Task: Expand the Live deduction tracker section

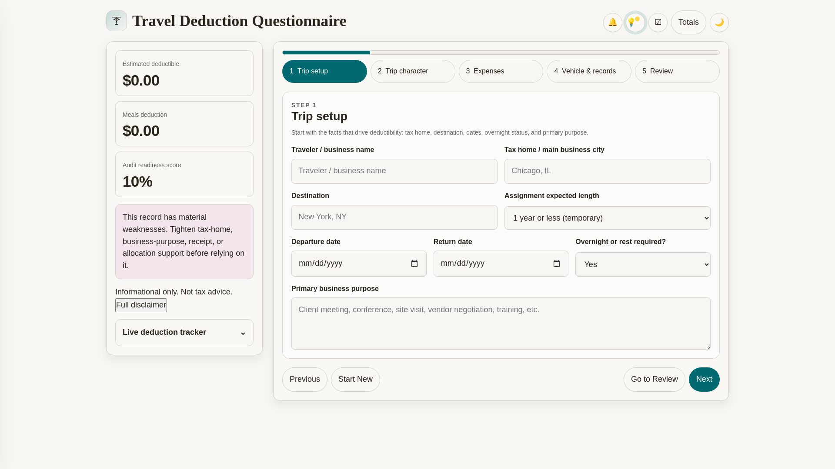Action: pyautogui.click(x=184, y=333)
